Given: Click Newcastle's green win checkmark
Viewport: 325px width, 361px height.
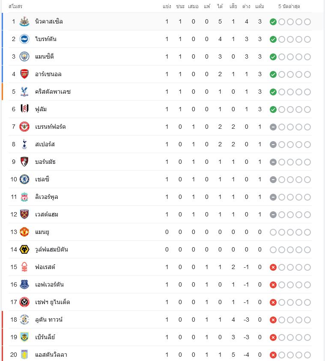Looking at the screenshot, I should click(x=273, y=22).
